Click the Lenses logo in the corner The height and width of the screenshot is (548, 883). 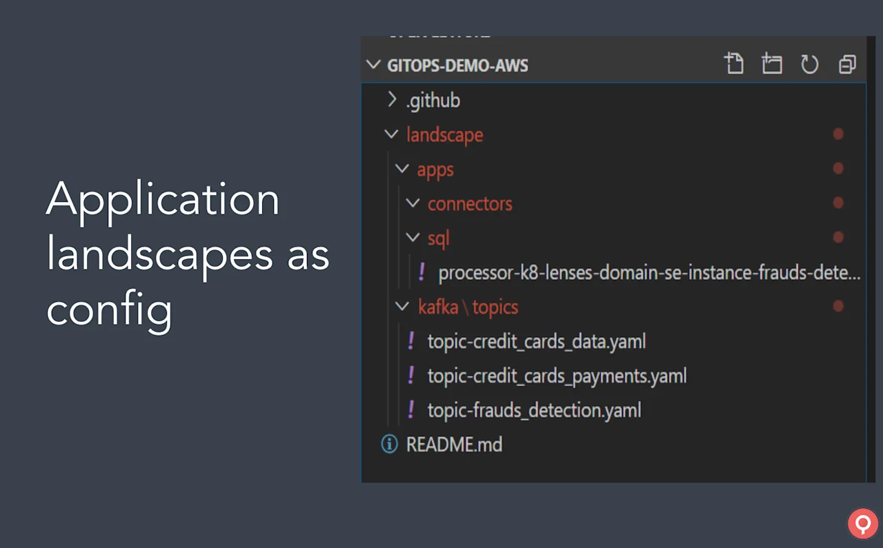pyautogui.click(x=863, y=524)
